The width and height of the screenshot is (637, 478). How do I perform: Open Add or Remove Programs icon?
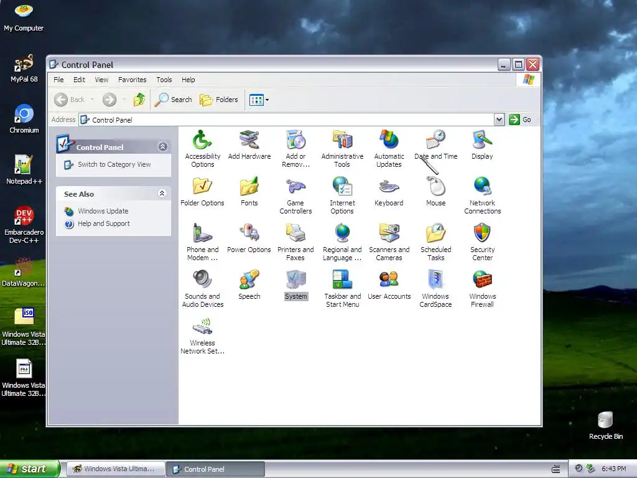pos(295,149)
